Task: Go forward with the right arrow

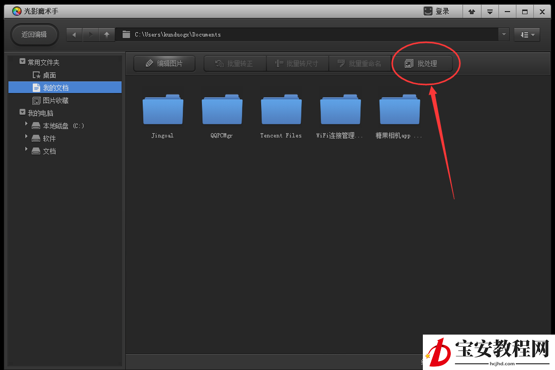Action: [x=90, y=35]
